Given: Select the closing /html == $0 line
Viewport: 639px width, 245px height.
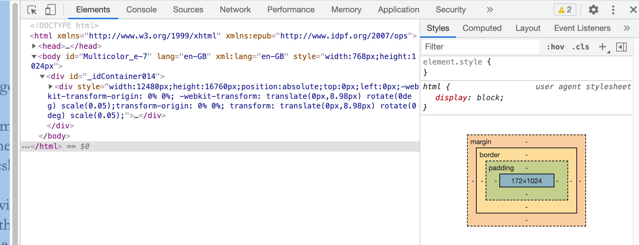Looking at the screenshot, I should point(220,146).
